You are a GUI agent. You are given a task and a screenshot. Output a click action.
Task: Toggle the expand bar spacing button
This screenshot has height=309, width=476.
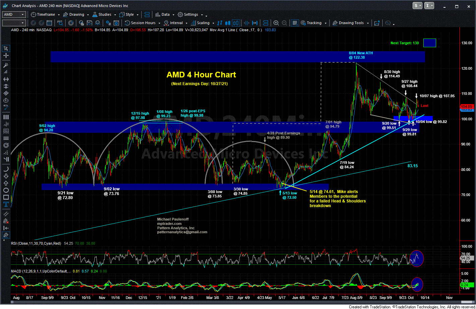click(x=255, y=23)
